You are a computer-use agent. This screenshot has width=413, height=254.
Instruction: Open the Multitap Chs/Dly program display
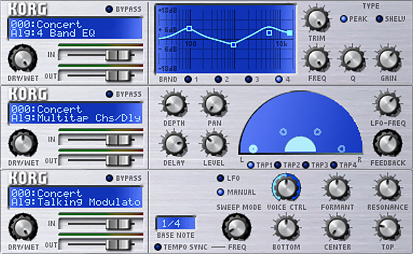(x=75, y=113)
